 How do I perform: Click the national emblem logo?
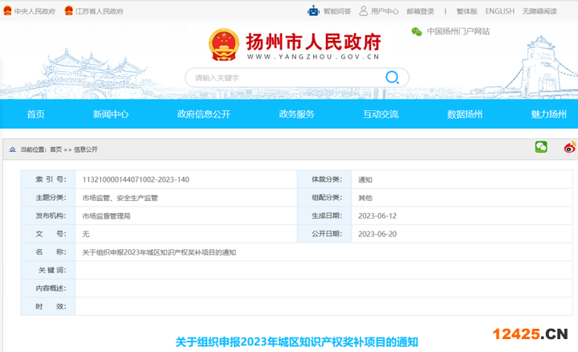point(224,44)
